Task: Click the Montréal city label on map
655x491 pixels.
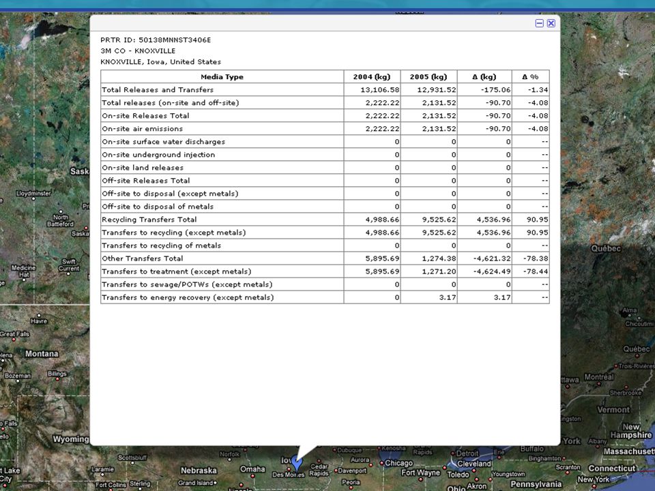Action: pyautogui.click(x=599, y=376)
